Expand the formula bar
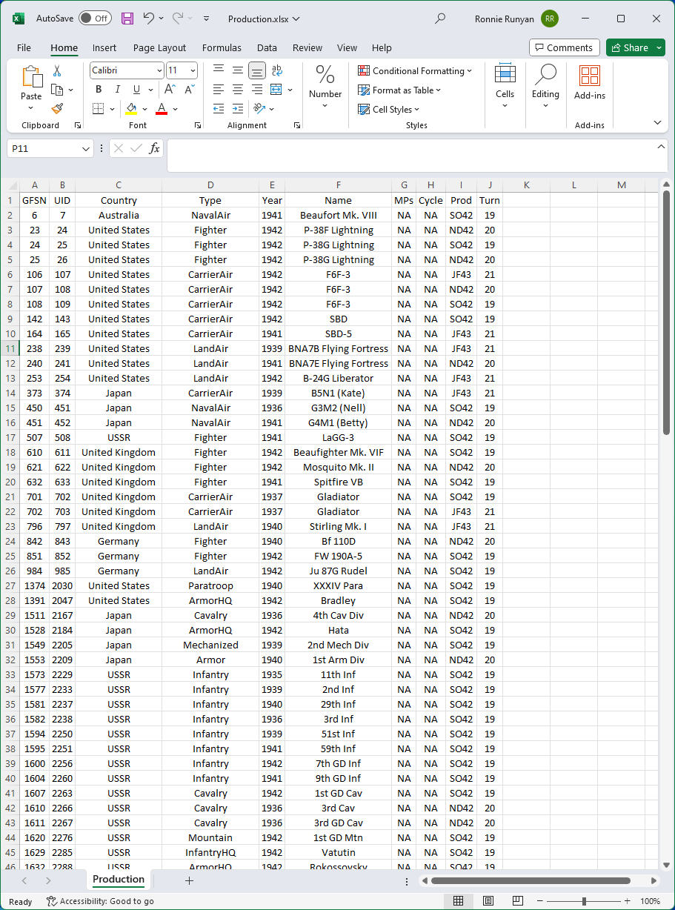 [662, 147]
